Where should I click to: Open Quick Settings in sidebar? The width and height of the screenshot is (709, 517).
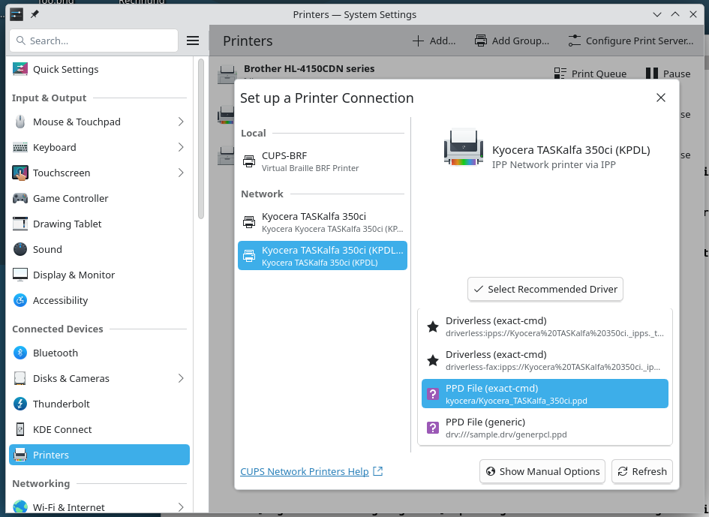[65, 69]
